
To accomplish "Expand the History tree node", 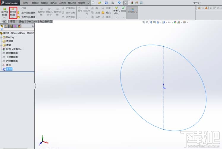I will [x=1, y=37].
